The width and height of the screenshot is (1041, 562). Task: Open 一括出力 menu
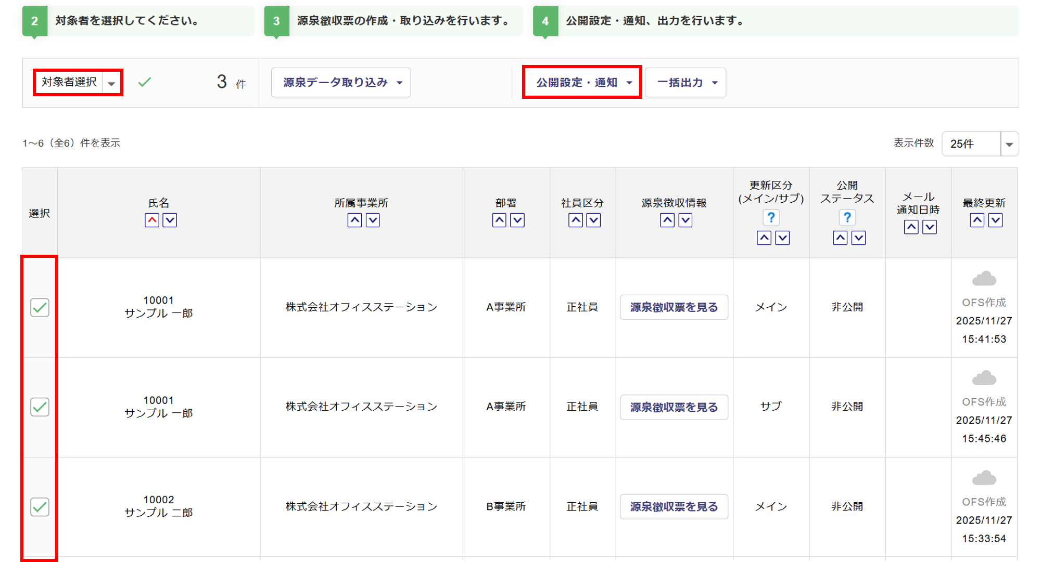point(685,83)
